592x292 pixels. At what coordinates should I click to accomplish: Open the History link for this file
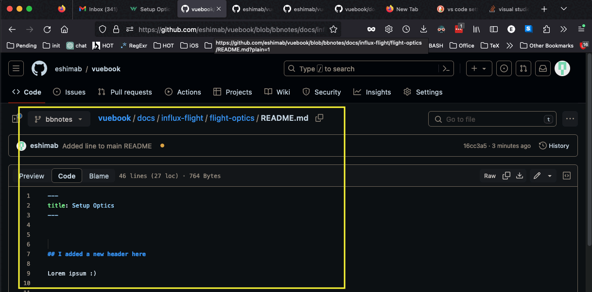click(x=554, y=146)
